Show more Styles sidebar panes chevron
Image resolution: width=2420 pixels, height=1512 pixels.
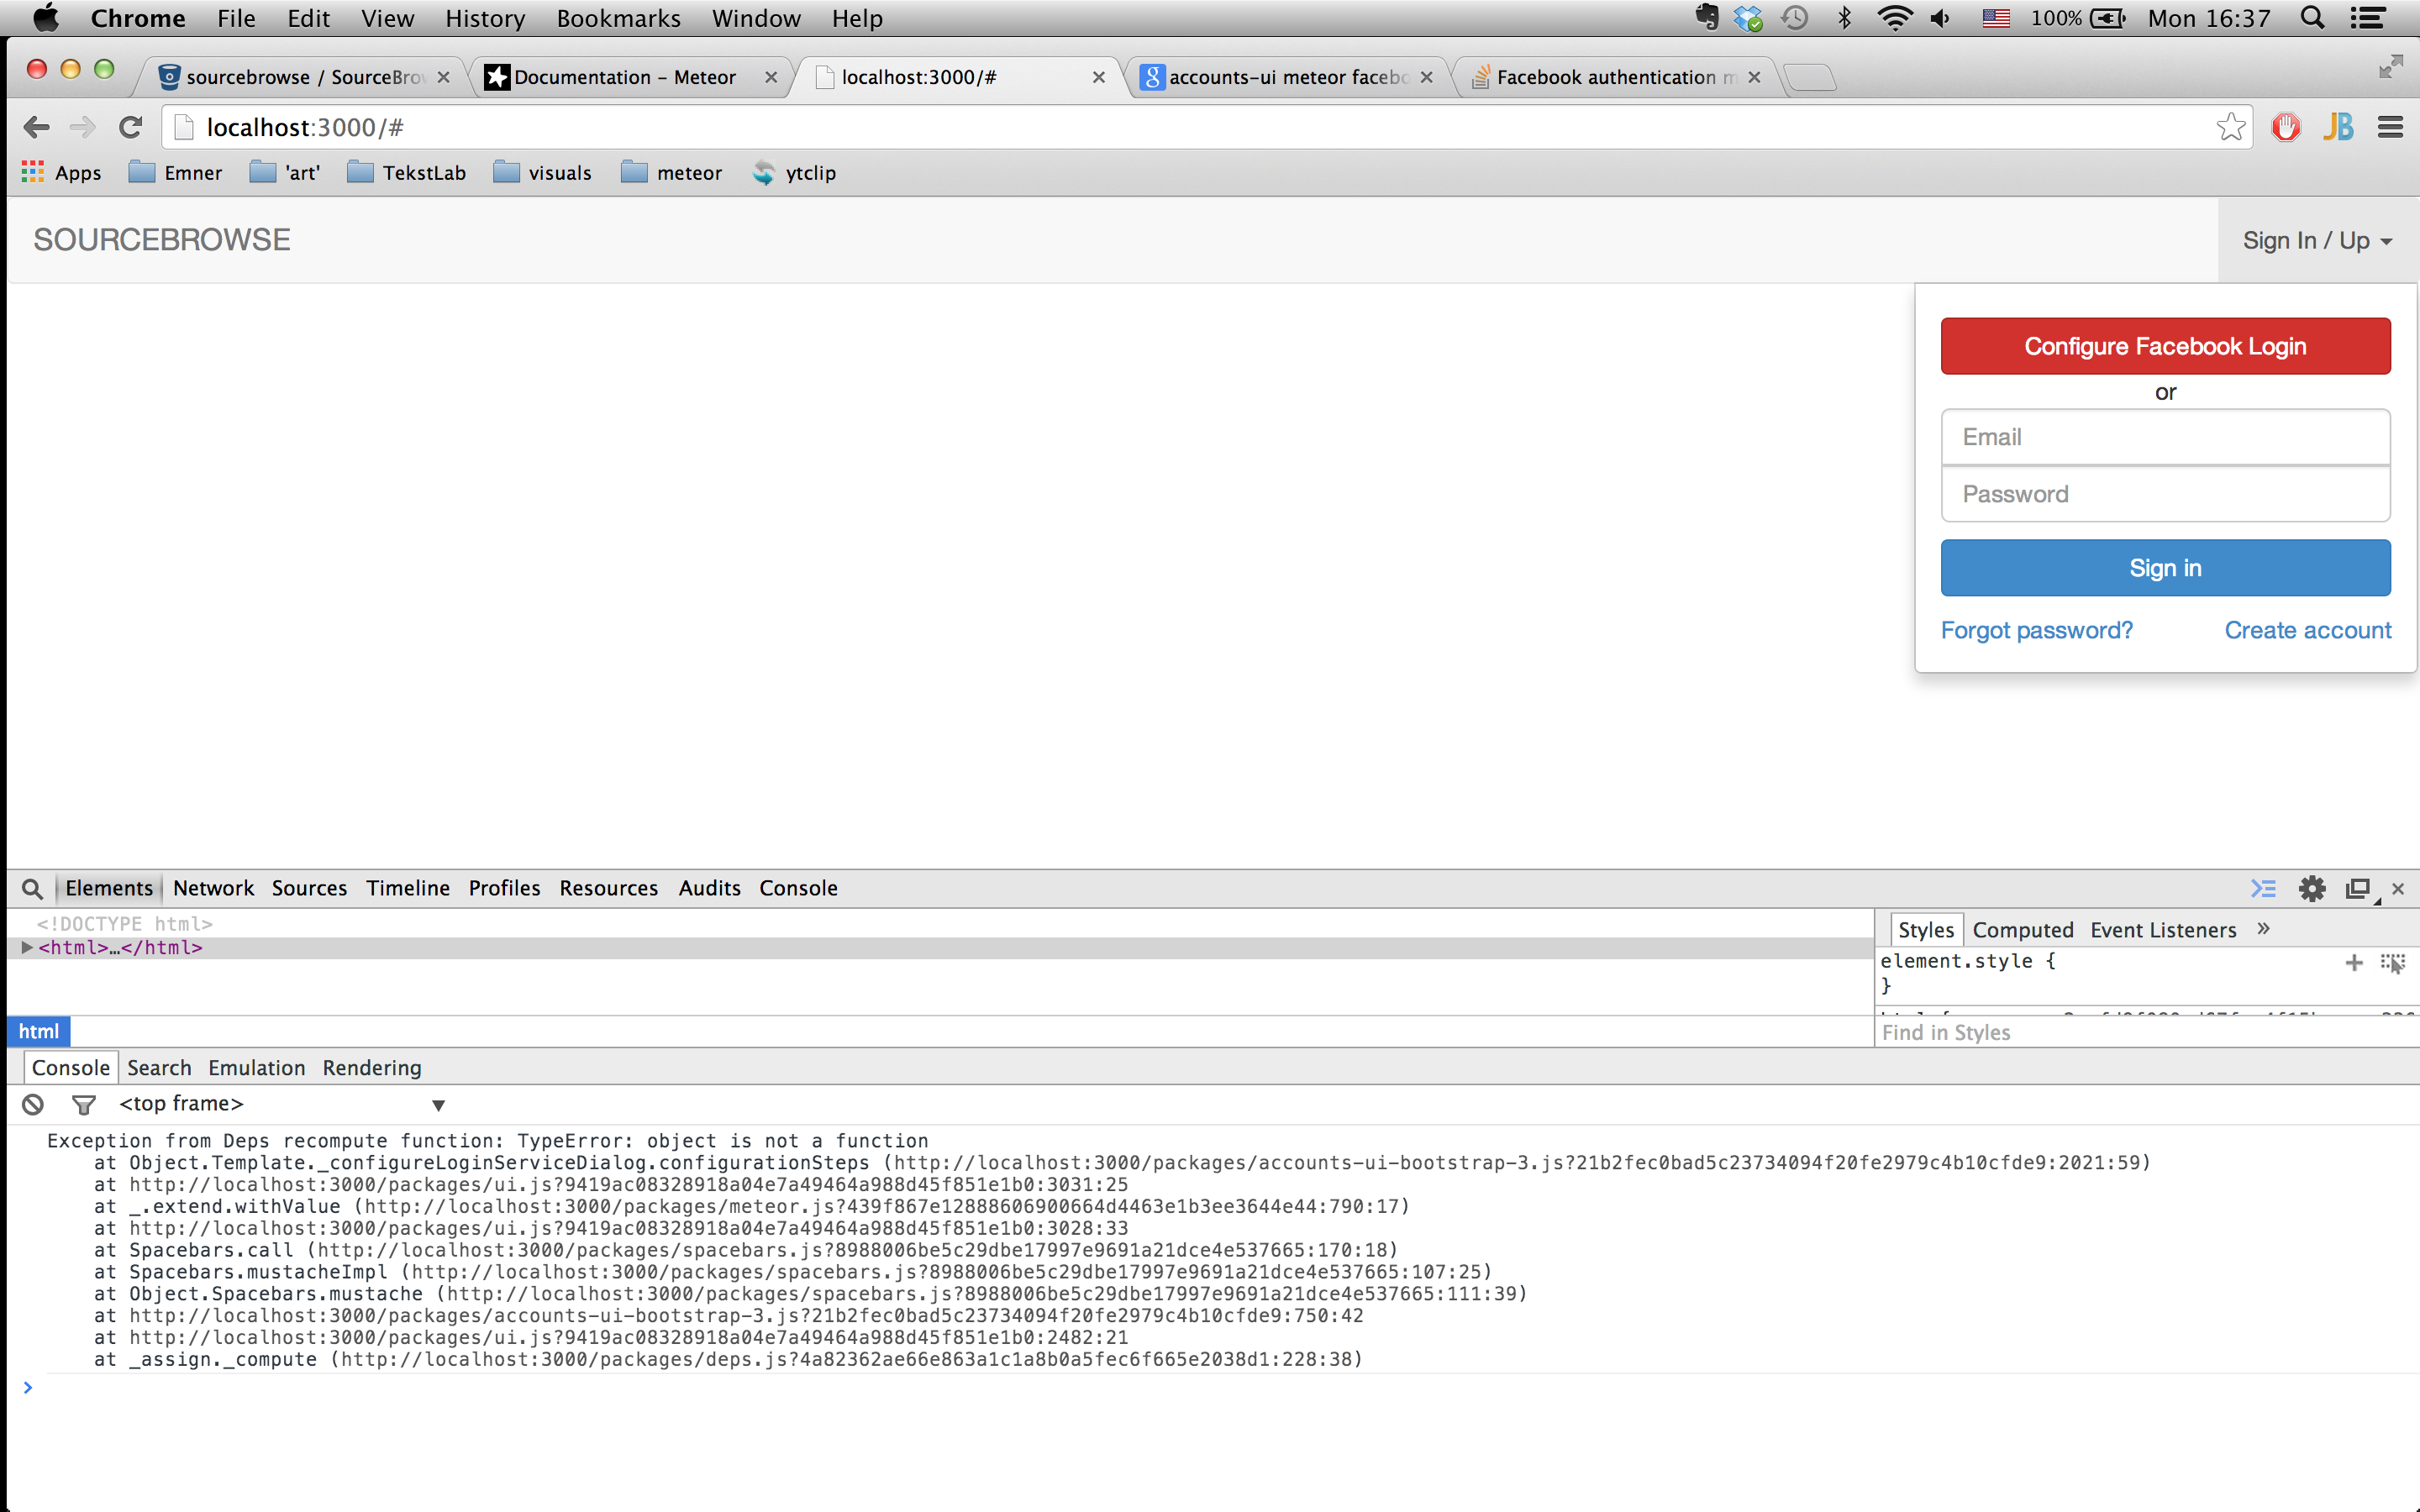pyautogui.click(x=2264, y=929)
